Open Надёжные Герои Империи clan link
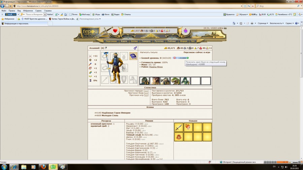 click(x=116, y=113)
